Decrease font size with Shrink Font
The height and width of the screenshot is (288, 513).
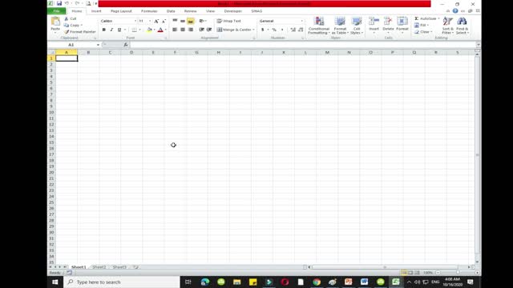(x=164, y=21)
